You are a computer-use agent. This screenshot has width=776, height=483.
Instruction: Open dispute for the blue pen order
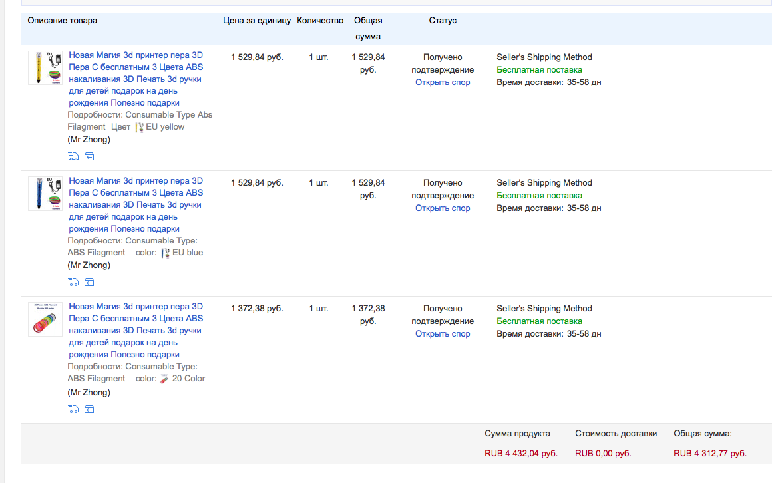pyautogui.click(x=443, y=208)
